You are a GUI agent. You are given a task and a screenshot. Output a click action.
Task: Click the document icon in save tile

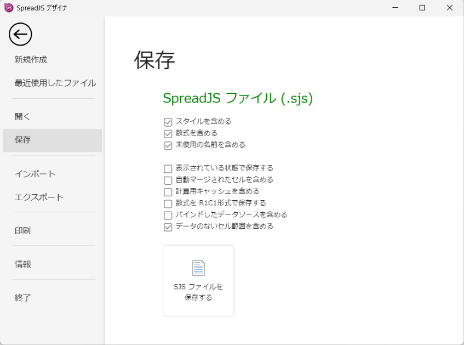click(x=198, y=268)
